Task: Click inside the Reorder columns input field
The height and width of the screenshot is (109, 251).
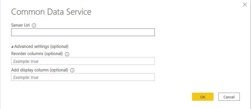Action: coord(83,61)
